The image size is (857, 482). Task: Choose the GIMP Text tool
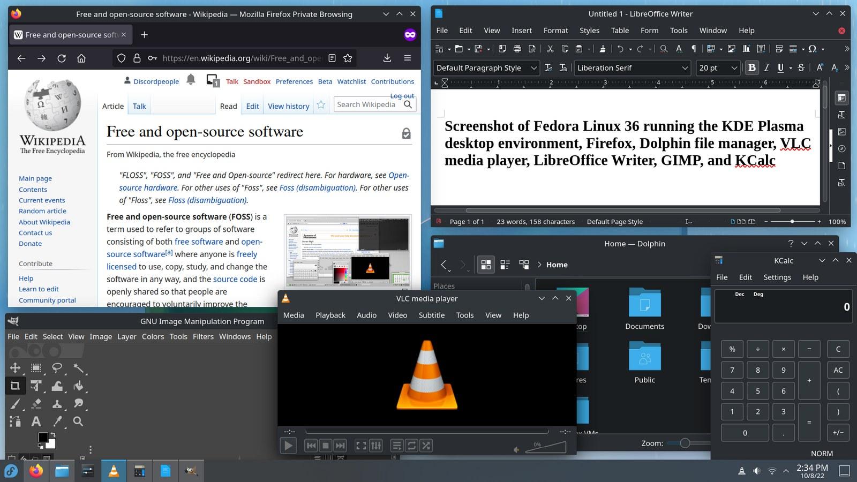[36, 421]
